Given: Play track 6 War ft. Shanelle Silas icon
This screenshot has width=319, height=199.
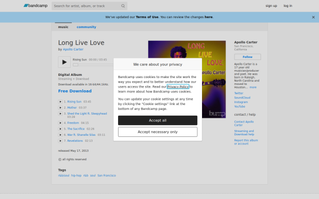Looking at the screenshot, I should point(60,135).
